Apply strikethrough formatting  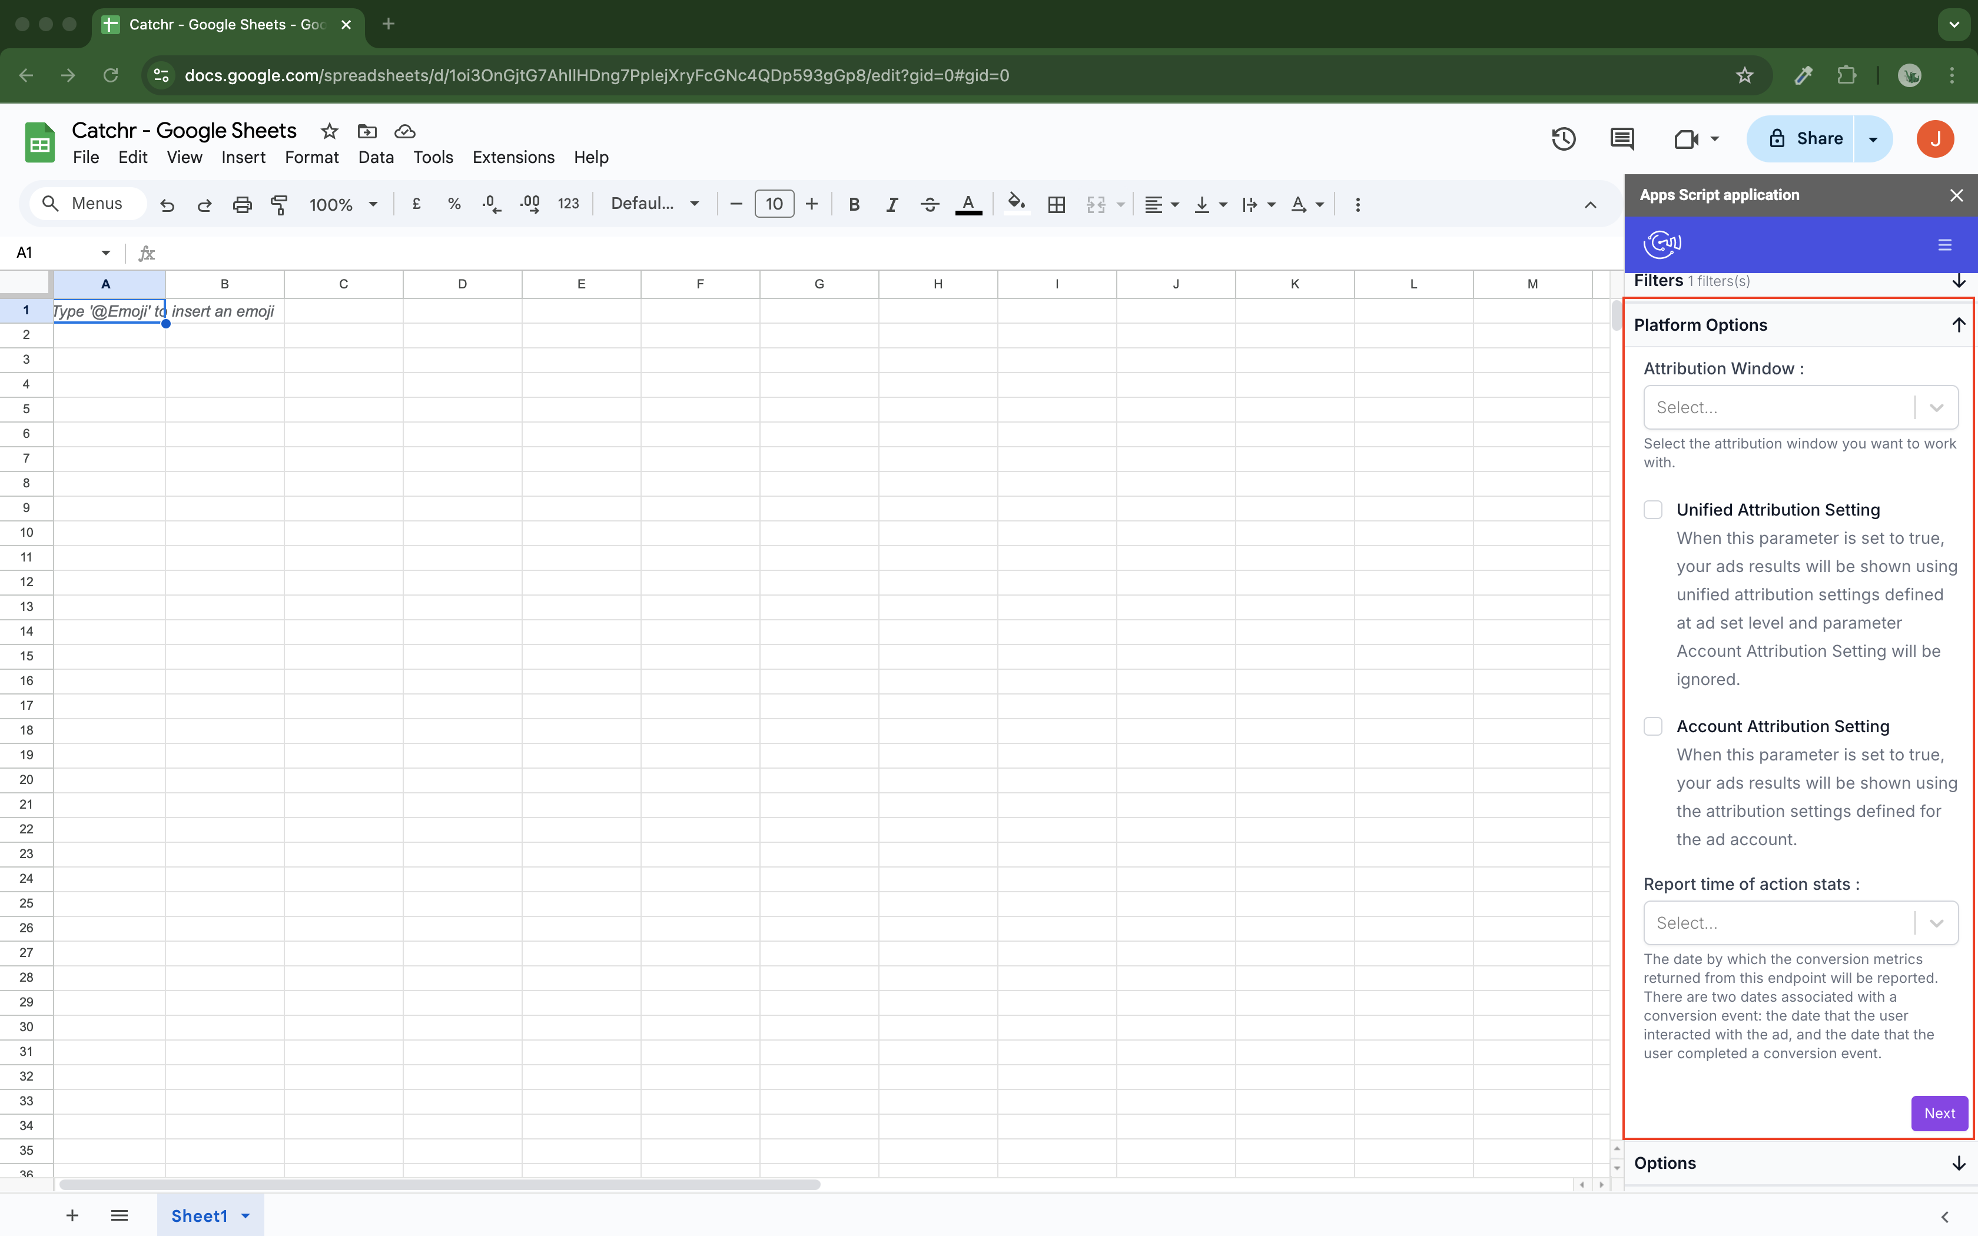click(930, 204)
